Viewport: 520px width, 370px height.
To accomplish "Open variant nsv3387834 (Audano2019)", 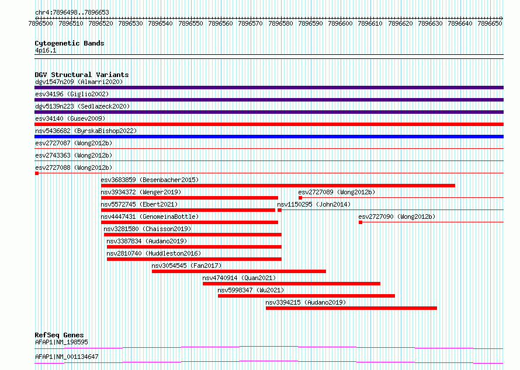I will (147, 241).
